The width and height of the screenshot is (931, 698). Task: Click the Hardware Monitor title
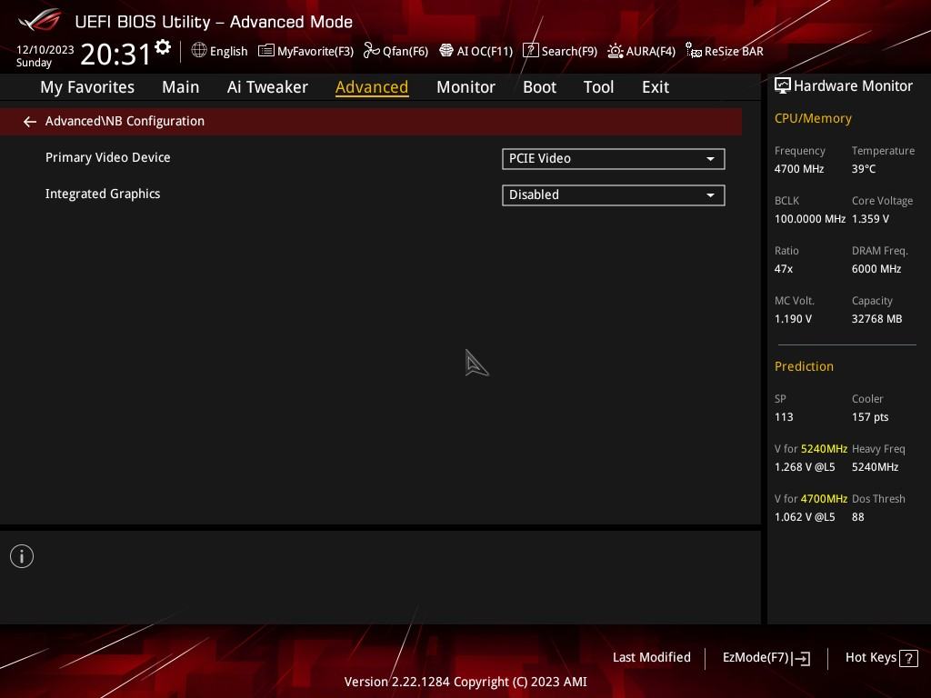[x=853, y=86]
